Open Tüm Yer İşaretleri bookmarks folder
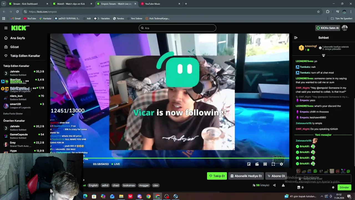The width and height of the screenshot is (355, 200). pos(342,19)
